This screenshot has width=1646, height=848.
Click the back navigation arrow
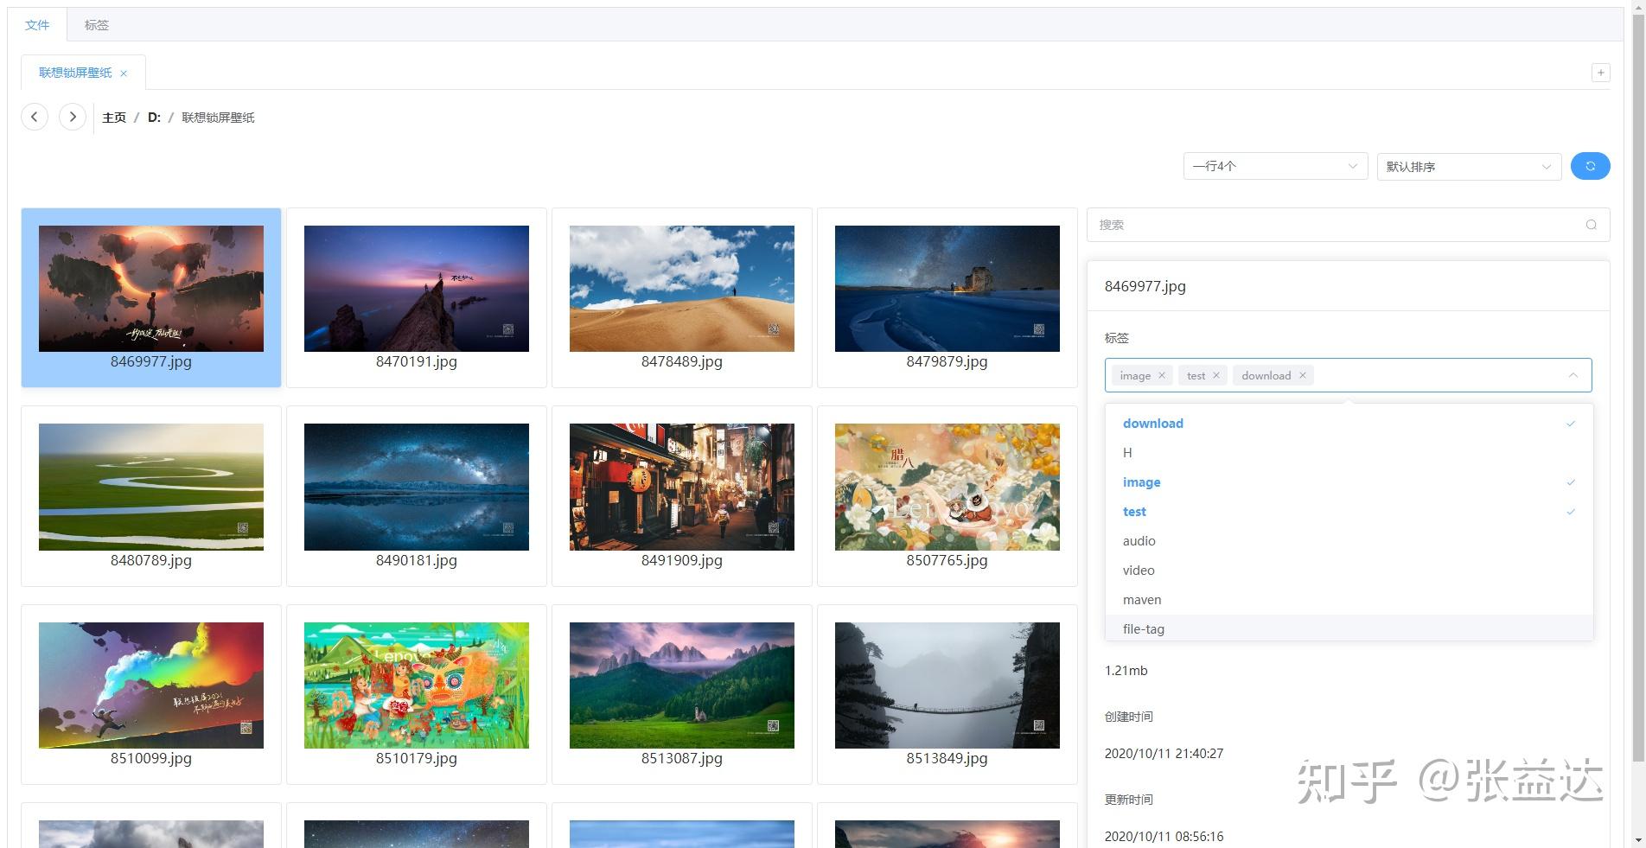tap(35, 117)
